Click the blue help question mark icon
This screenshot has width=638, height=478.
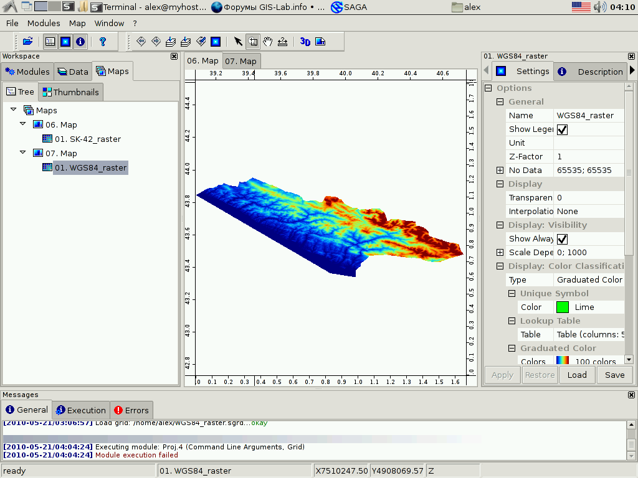[103, 42]
